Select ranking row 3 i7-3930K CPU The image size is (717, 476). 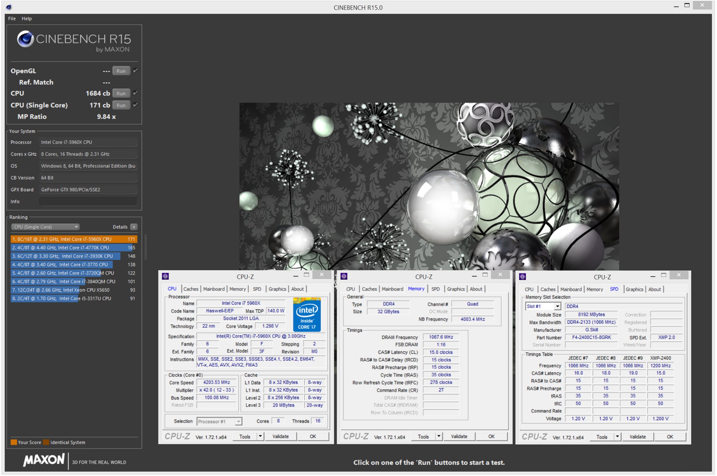pos(74,256)
